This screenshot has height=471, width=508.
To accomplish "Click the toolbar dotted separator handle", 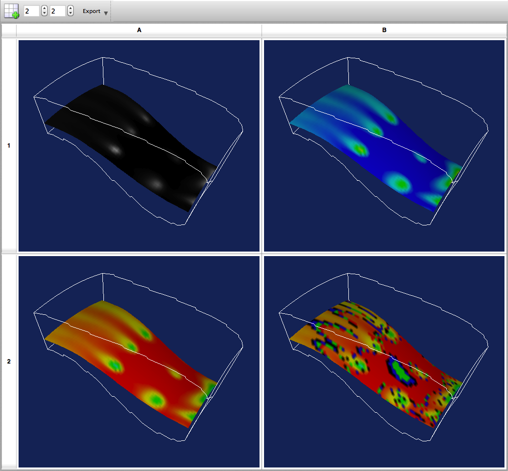I will [x=111, y=11].
